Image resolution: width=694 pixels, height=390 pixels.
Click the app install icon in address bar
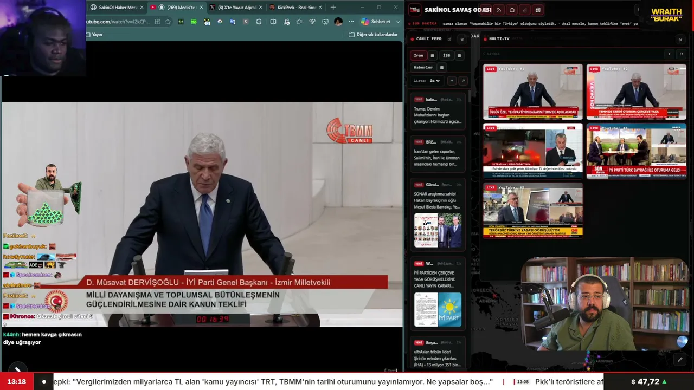(157, 22)
